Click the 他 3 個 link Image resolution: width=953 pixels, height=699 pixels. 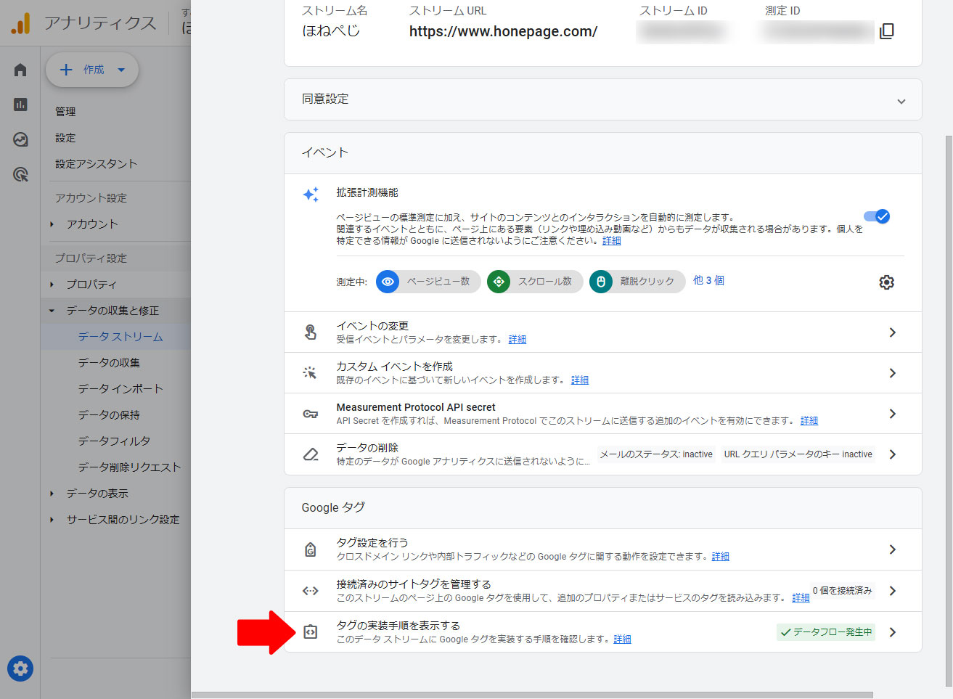pyautogui.click(x=708, y=280)
